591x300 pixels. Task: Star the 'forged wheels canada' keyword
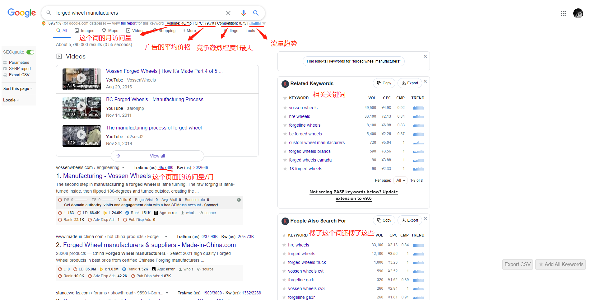(x=285, y=160)
